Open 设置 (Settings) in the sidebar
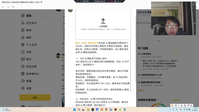199x112 pixels. pos(26,88)
